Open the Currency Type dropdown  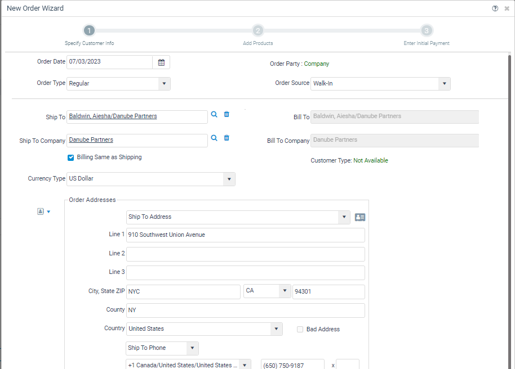click(x=229, y=179)
